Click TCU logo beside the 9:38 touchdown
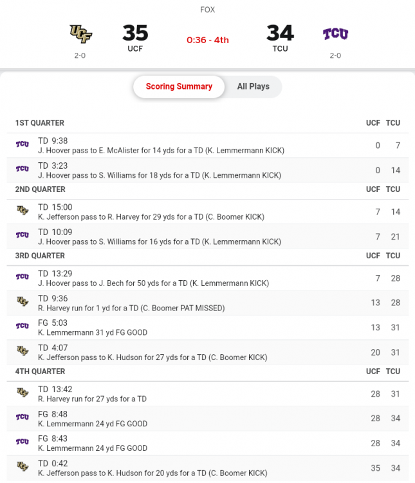The width and height of the screenshot is (415, 483). [23, 145]
